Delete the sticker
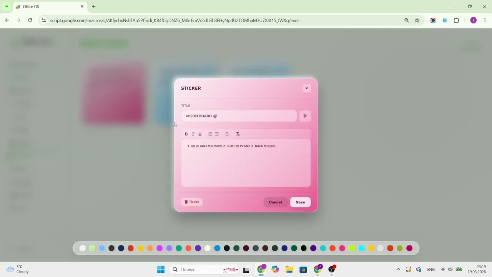 [192, 202]
